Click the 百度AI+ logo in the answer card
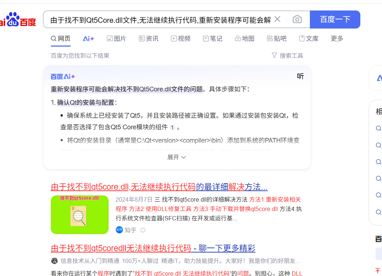This screenshot has width=382, height=276. coord(63,77)
